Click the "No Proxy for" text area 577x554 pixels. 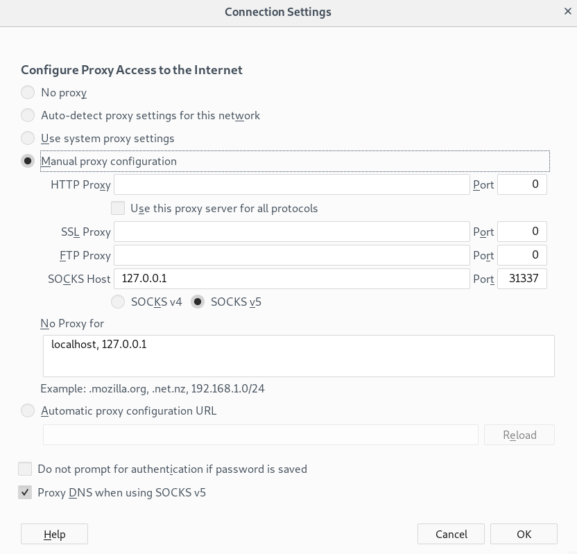(298, 355)
